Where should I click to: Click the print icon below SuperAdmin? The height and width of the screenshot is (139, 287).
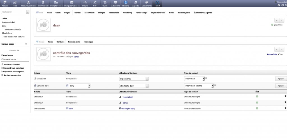(279, 5)
